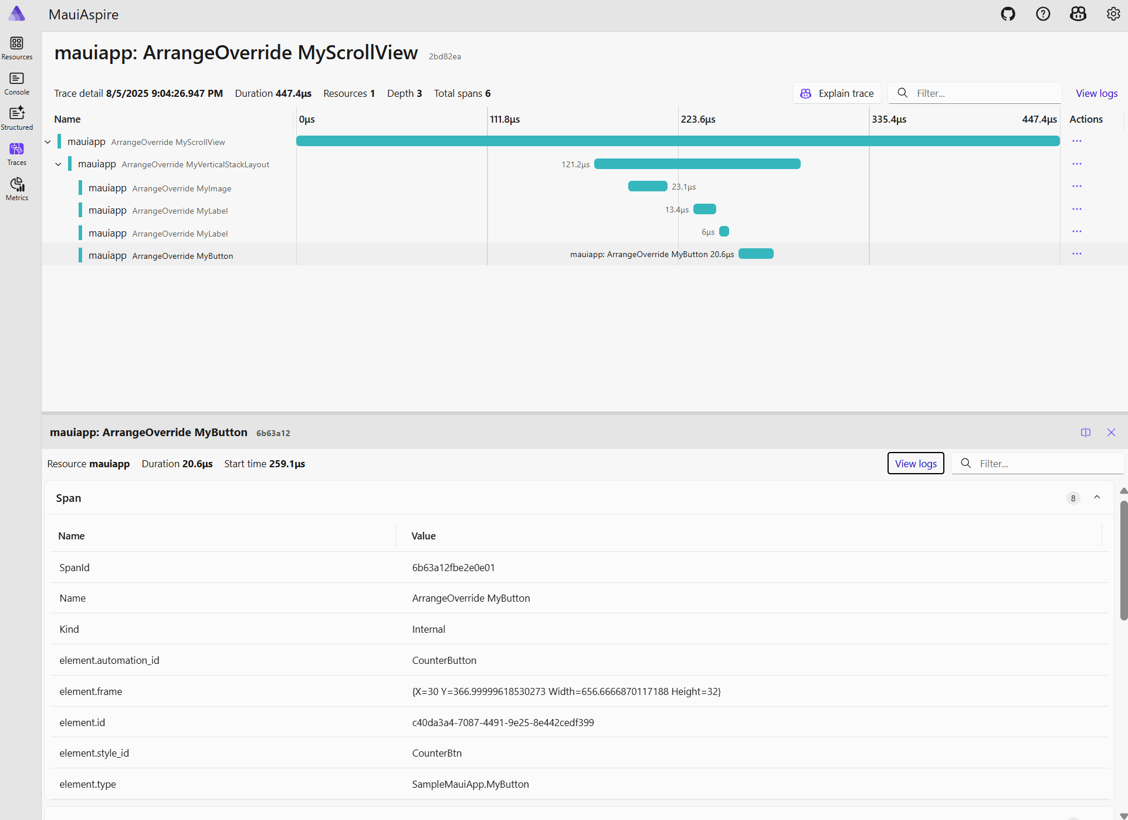Viewport: 1128px width, 820px height.
Task: Close the MyButton span details panel
Action: [x=1111, y=433]
